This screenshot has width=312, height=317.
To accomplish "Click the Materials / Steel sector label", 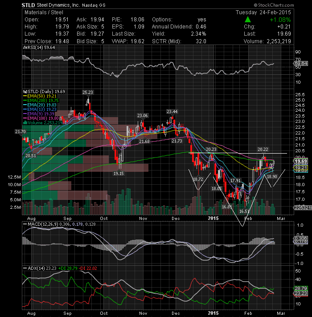I will click(x=44, y=12).
